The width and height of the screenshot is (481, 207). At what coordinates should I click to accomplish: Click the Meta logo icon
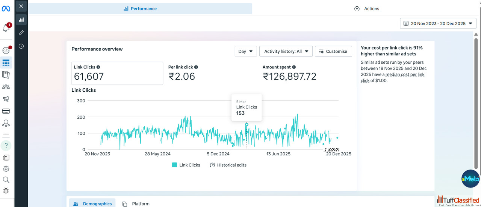pyautogui.click(x=6, y=9)
